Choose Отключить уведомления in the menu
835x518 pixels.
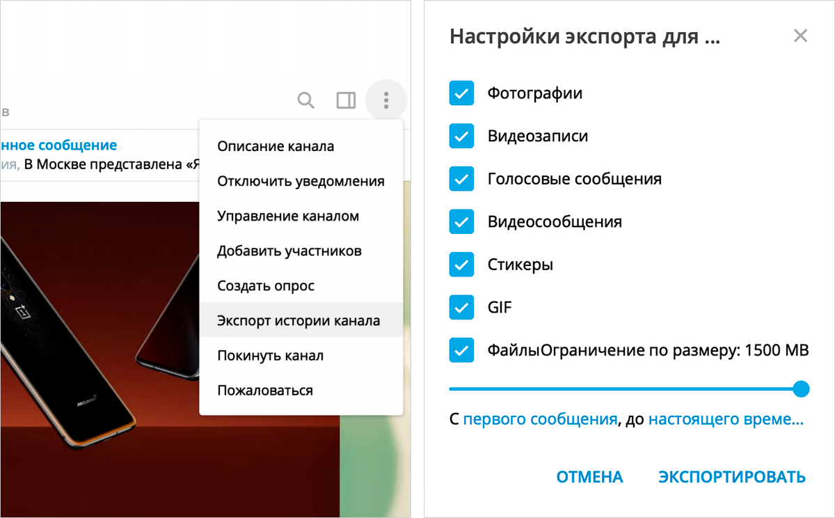301,181
